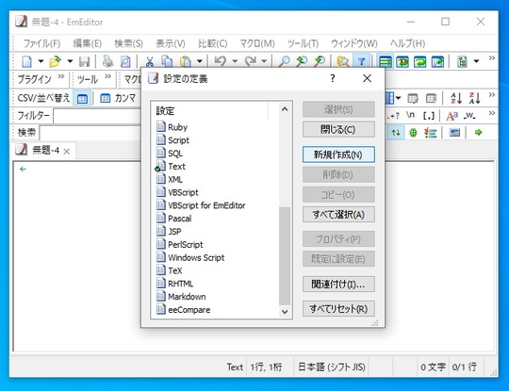The image size is (509, 391).
Task: Select the Markdown configuration item
Action: click(181, 297)
